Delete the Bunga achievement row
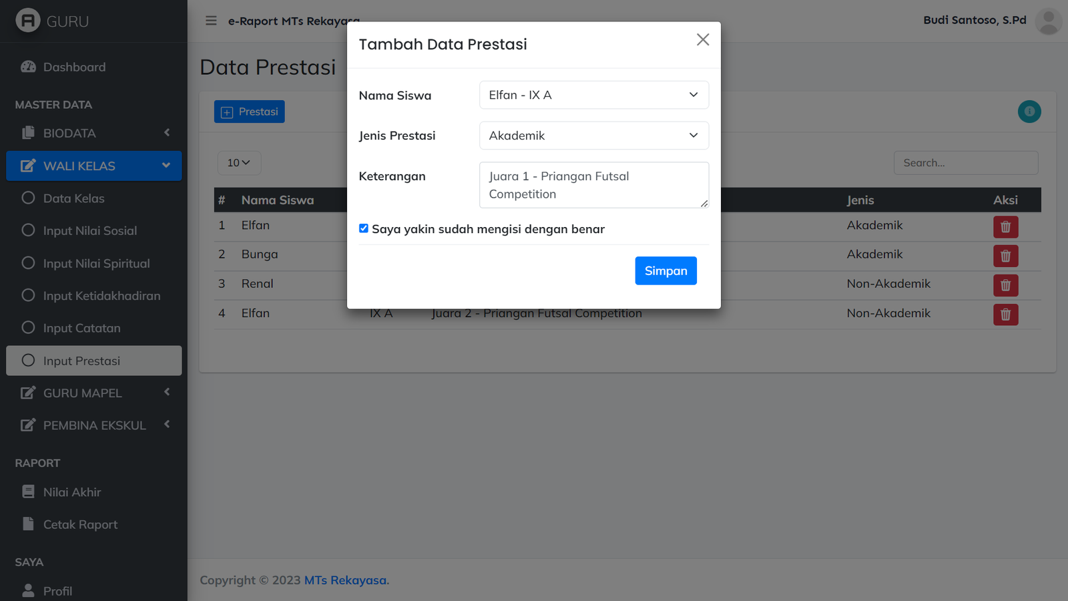 click(1005, 256)
